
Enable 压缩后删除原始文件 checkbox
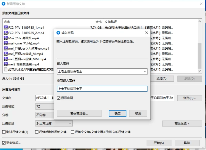37,132
